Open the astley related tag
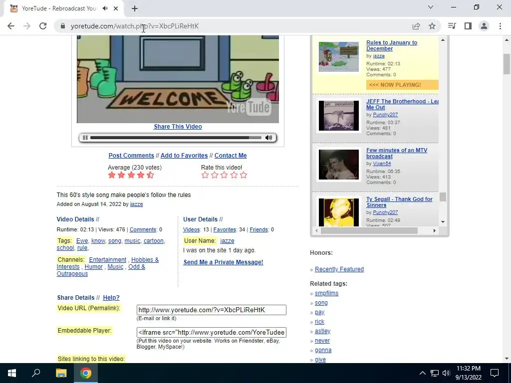 323,331
